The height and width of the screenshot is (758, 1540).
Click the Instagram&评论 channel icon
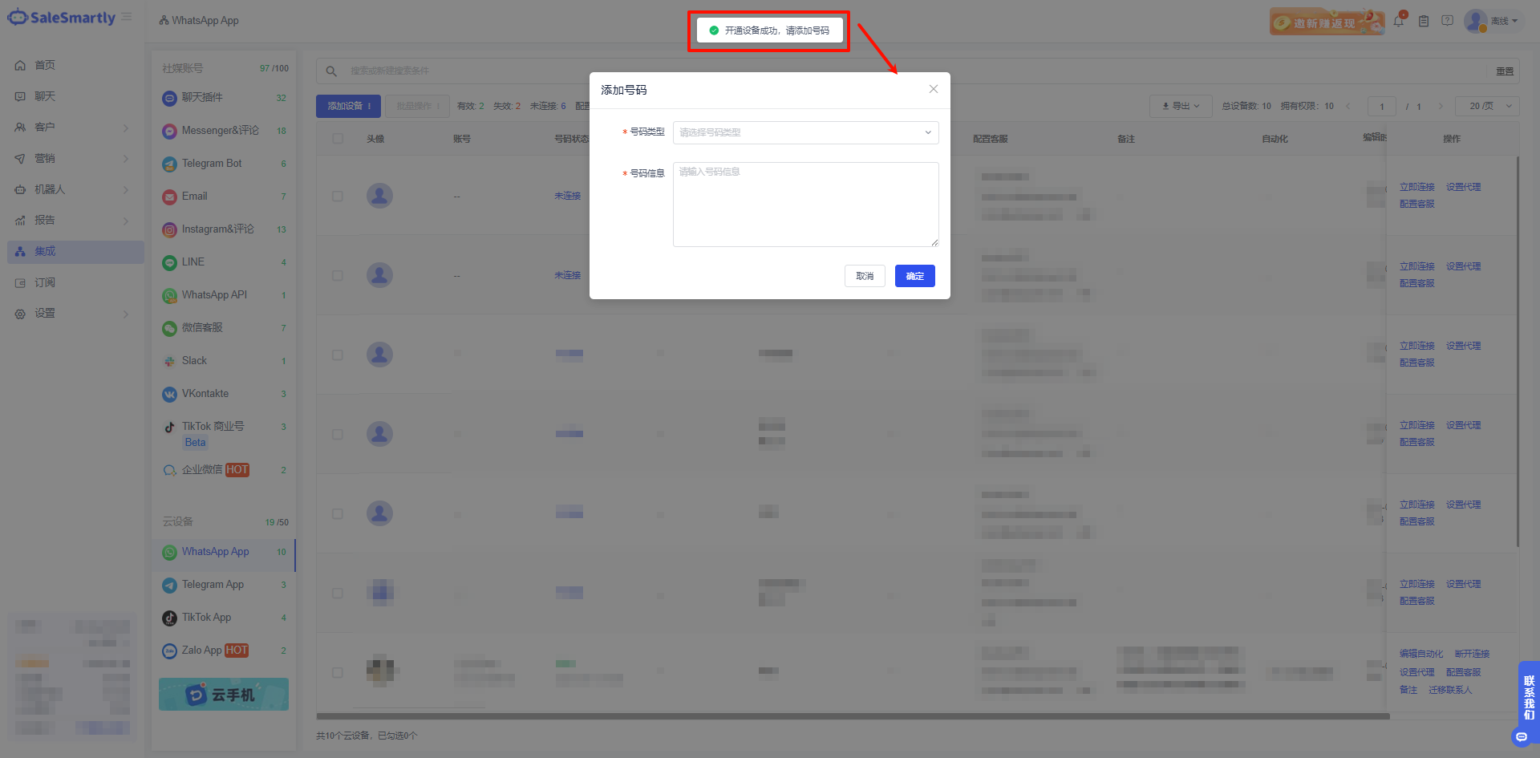coord(169,229)
